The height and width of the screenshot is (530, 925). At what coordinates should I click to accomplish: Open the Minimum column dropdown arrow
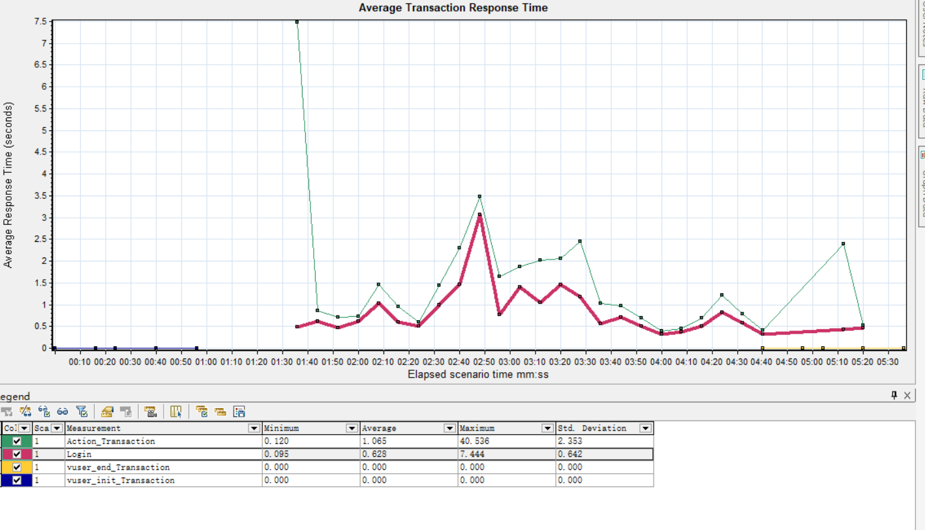point(352,428)
